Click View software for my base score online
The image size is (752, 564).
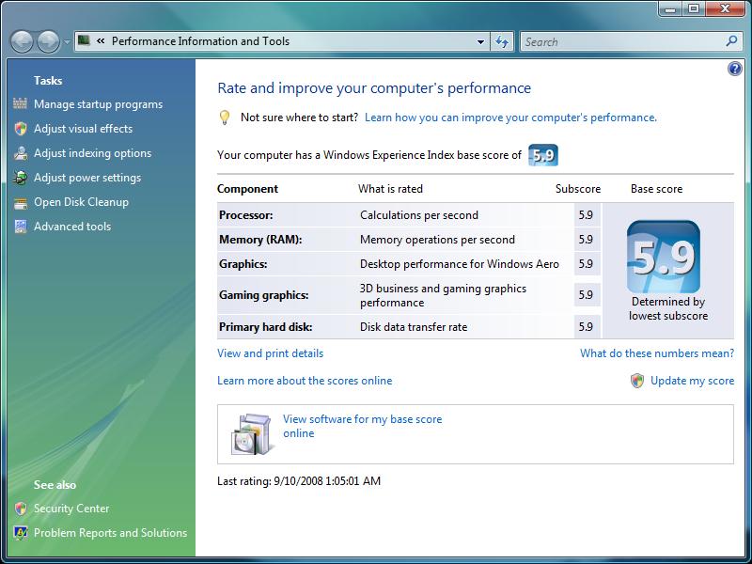click(362, 426)
